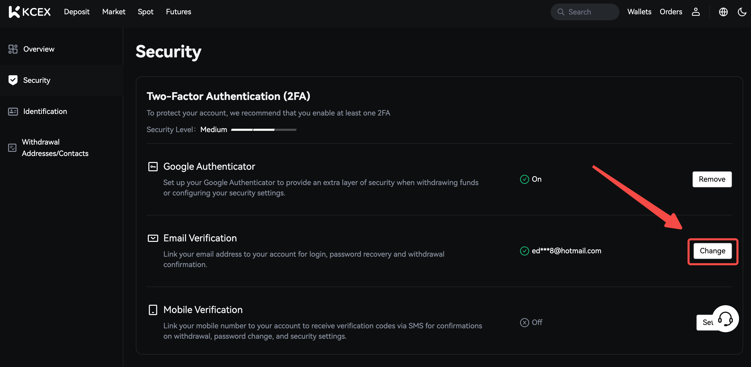Click the Identification card sidebar icon
The image size is (751, 367).
pyautogui.click(x=13, y=111)
